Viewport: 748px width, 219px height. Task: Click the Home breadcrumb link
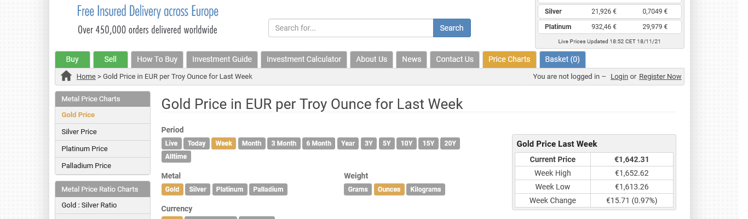pyautogui.click(x=86, y=77)
